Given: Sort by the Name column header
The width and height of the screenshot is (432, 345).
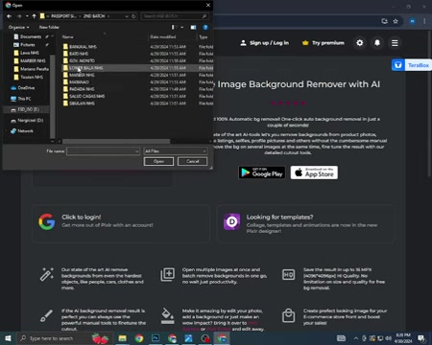Looking at the screenshot, I should click(68, 37).
